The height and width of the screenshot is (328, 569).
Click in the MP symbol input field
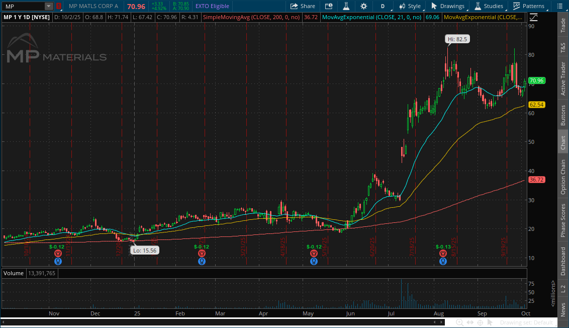tap(24, 6)
